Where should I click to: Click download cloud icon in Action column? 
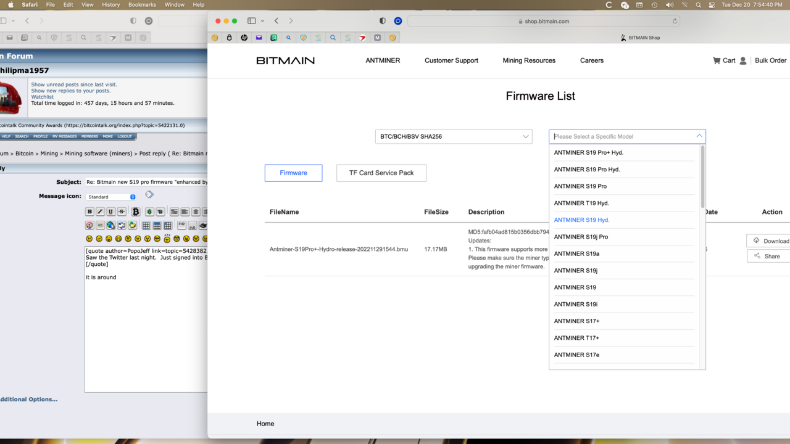[x=756, y=240]
